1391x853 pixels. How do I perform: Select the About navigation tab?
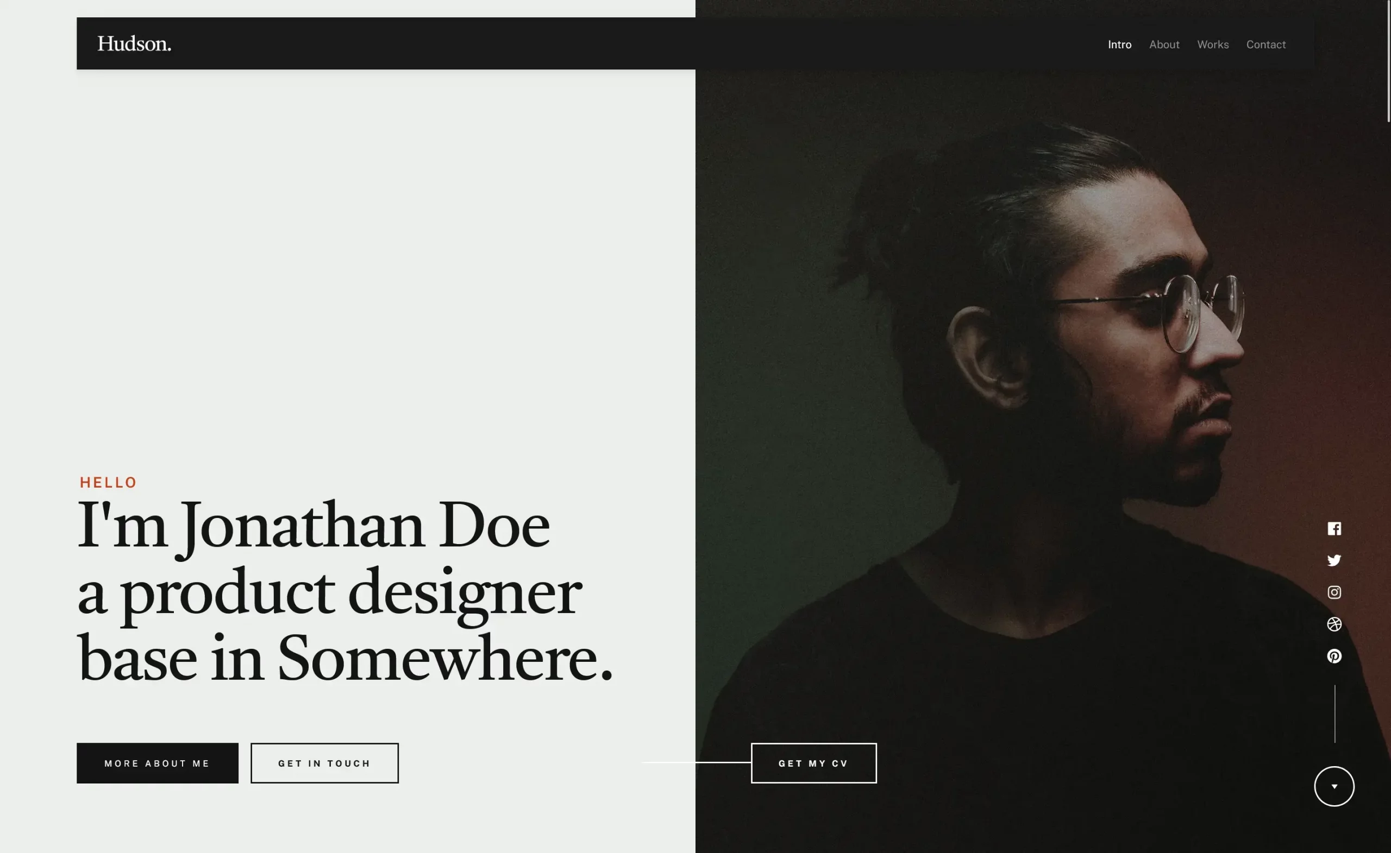click(x=1163, y=45)
